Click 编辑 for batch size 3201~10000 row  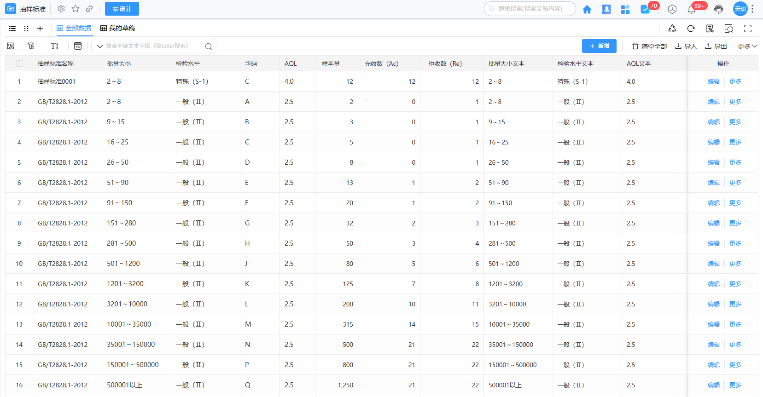point(714,304)
